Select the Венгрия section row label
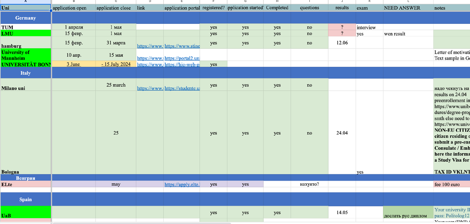This screenshot has height=224, width=470. point(26,178)
